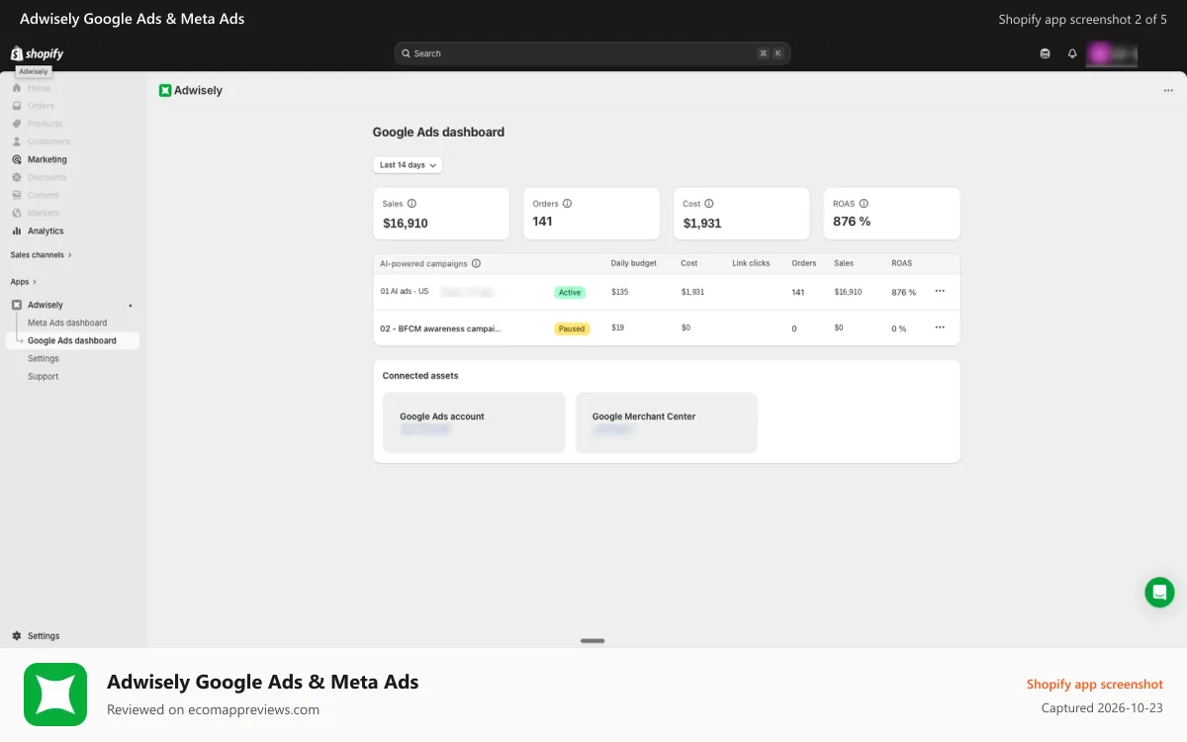Screen dimensions: 1187x742
Task: Open Meta Ads dashboard
Action: click(x=67, y=323)
